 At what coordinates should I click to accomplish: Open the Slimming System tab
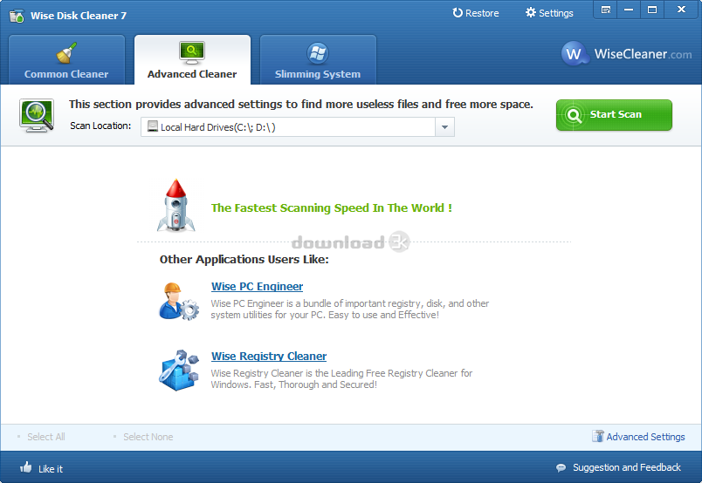coord(318,59)
